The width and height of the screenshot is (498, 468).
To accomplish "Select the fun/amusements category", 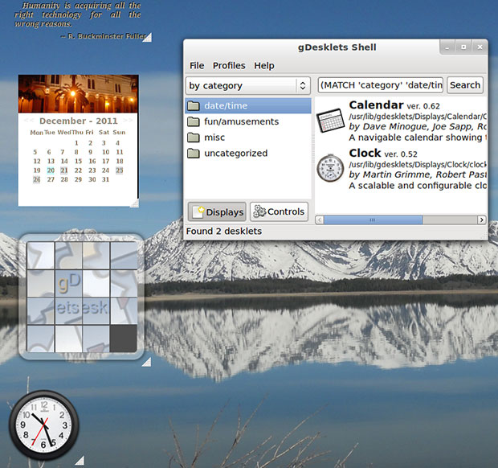I will [x=248, y=121].
